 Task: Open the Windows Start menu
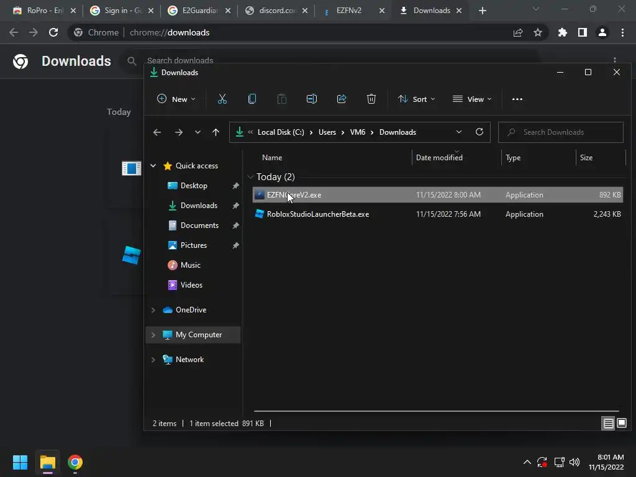click(20, 462)
